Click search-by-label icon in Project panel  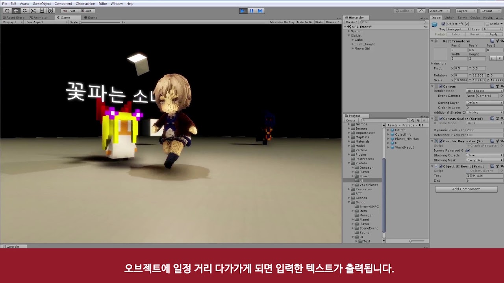pos(418,120)
